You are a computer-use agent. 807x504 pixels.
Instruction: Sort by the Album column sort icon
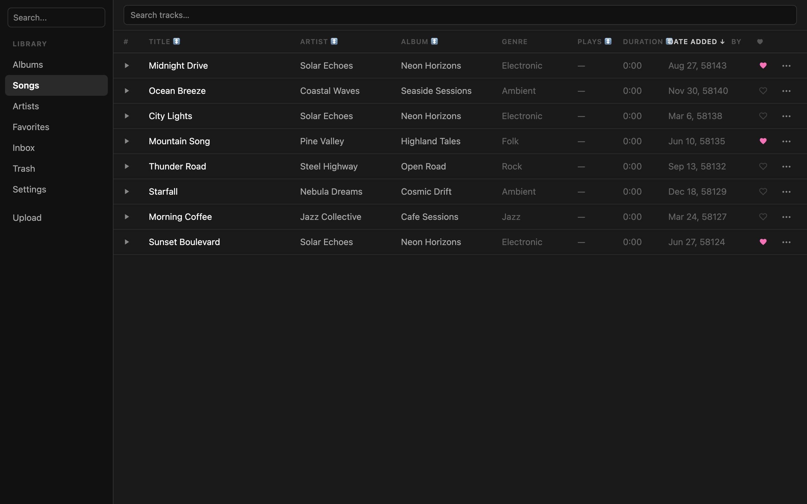434,41
